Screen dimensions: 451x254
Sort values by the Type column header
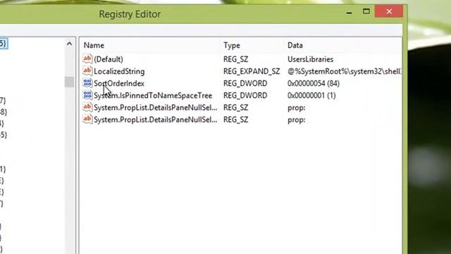coord(232,45)
